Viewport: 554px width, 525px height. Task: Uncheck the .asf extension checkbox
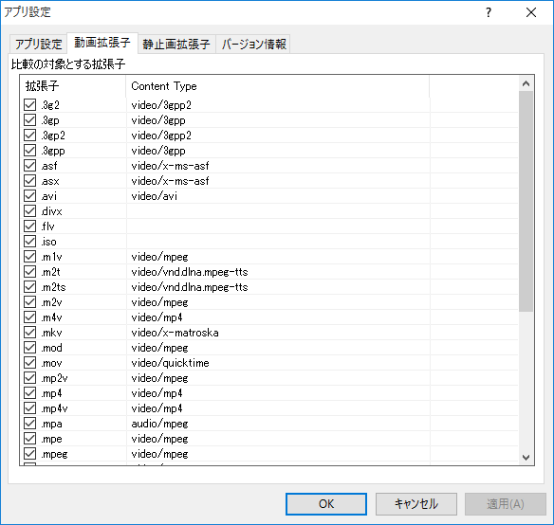30,166
